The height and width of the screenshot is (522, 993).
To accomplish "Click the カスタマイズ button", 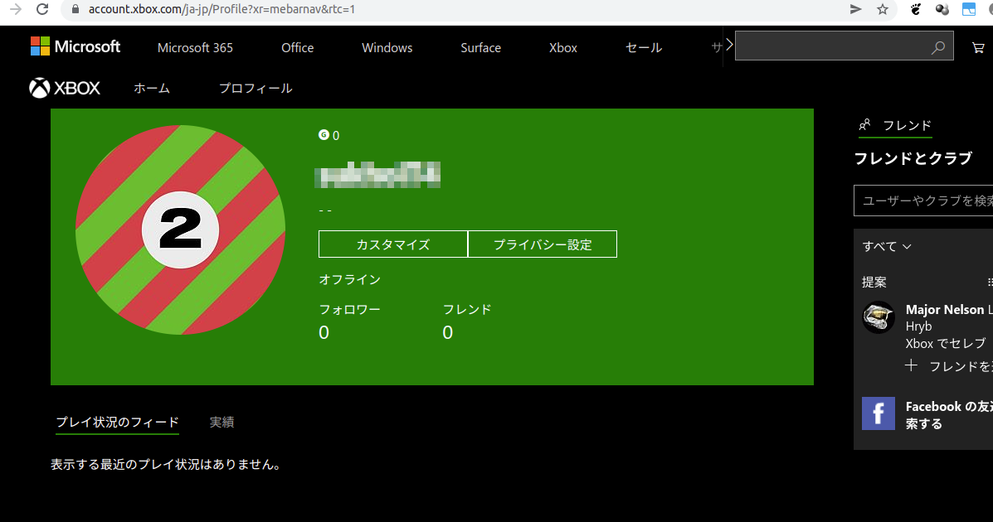I will [x=392, y=244].
